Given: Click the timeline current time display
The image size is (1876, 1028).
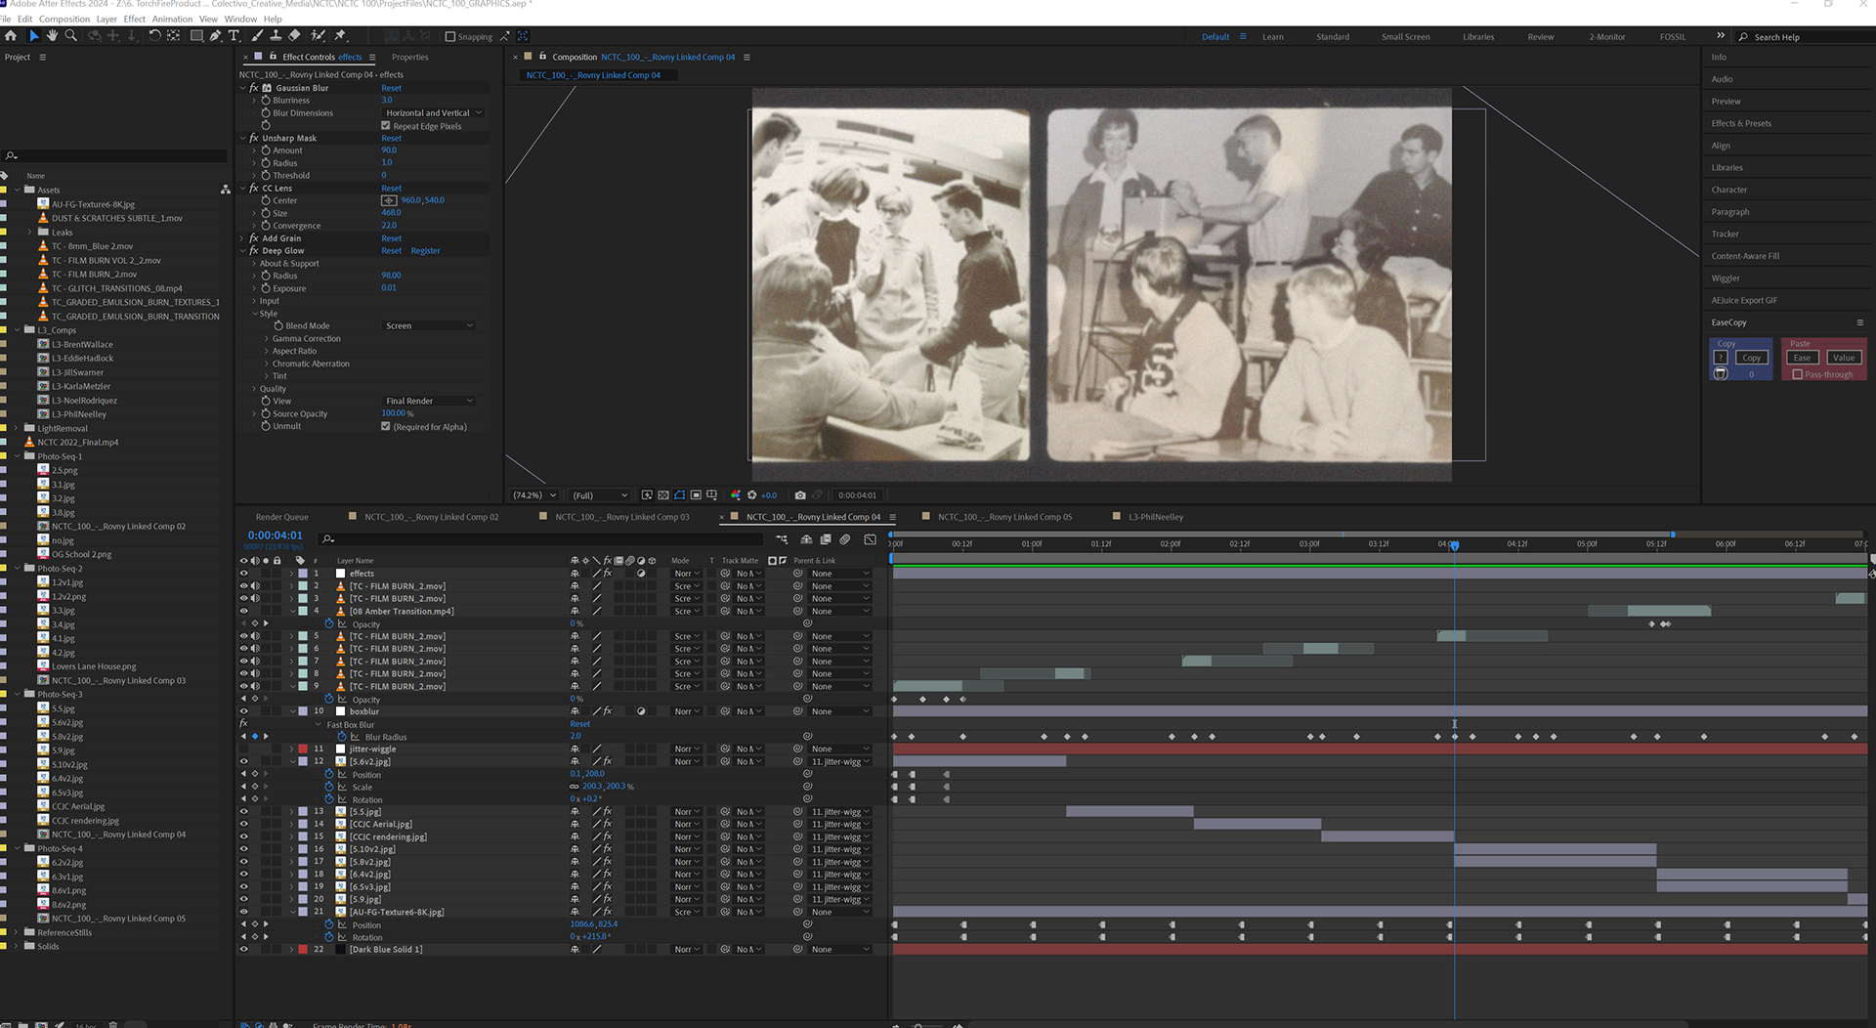Looking at the screenshot, I should (x=275, y=535).
